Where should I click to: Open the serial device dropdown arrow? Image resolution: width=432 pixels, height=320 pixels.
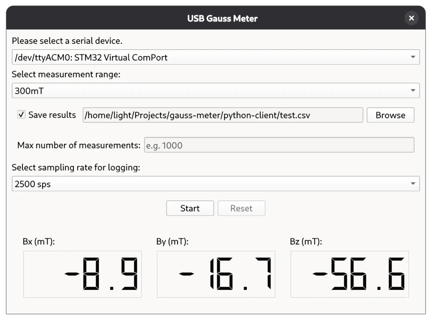[x=413, y=57]
